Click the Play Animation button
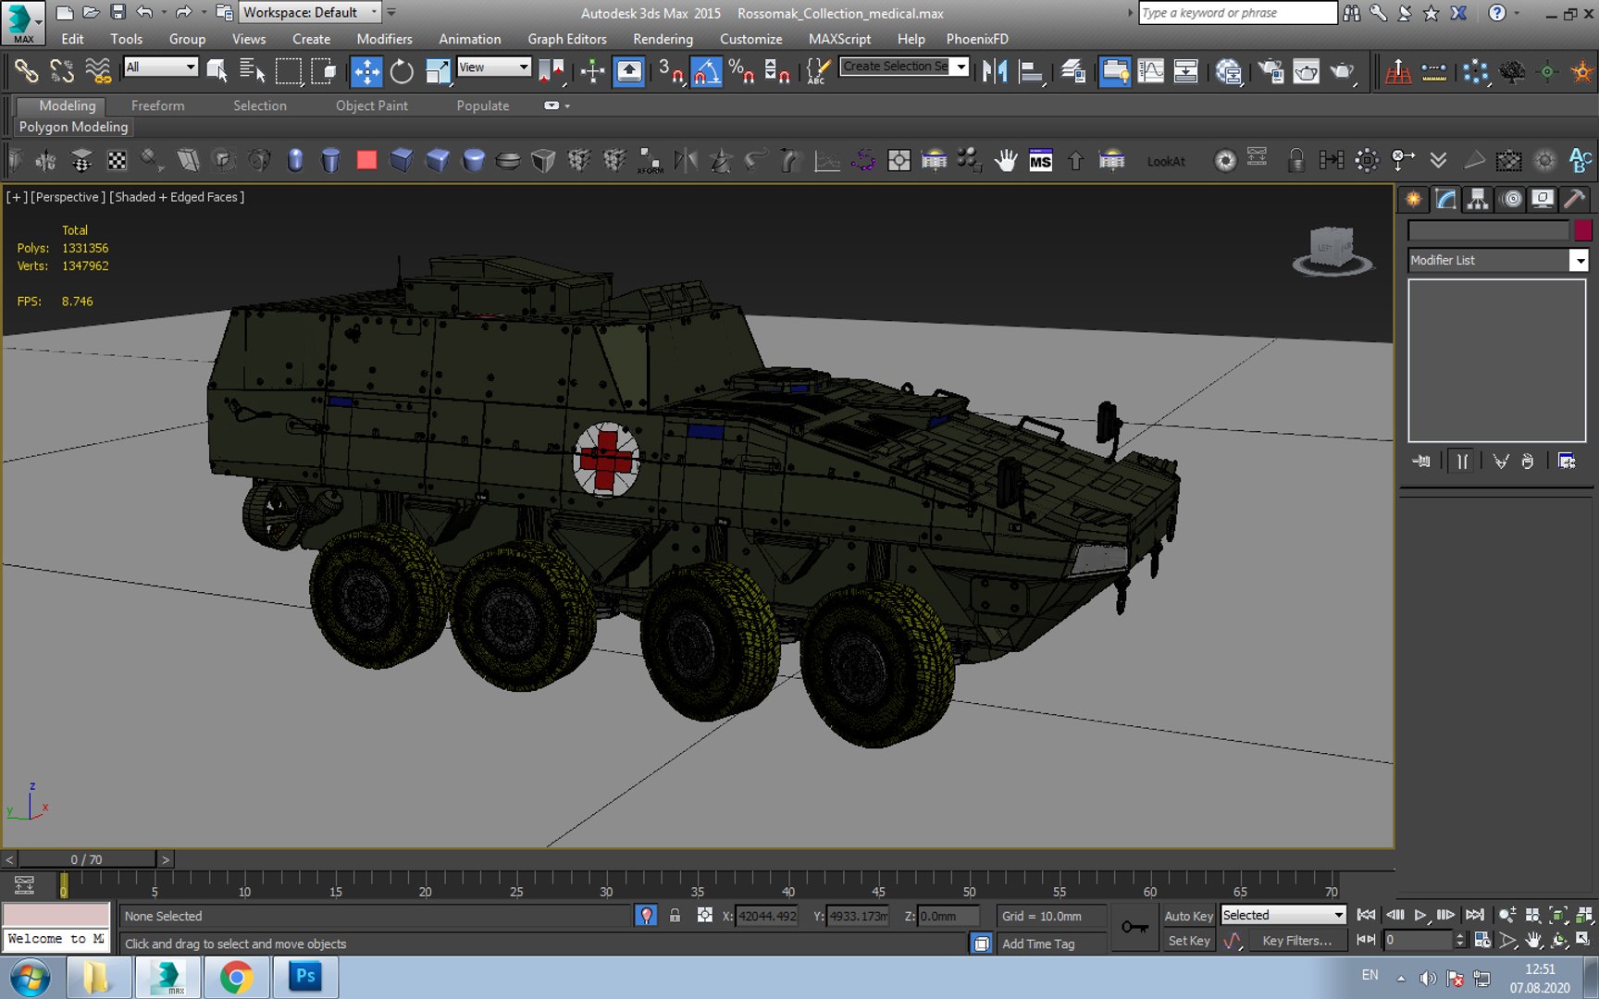 [1419, 915]
